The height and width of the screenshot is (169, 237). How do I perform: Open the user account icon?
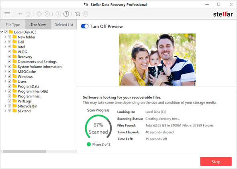(x=86, y=14)
